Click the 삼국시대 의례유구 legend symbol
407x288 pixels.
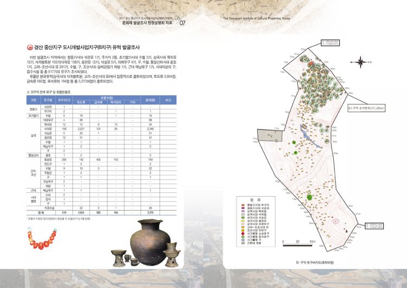[x=243, y=224]
